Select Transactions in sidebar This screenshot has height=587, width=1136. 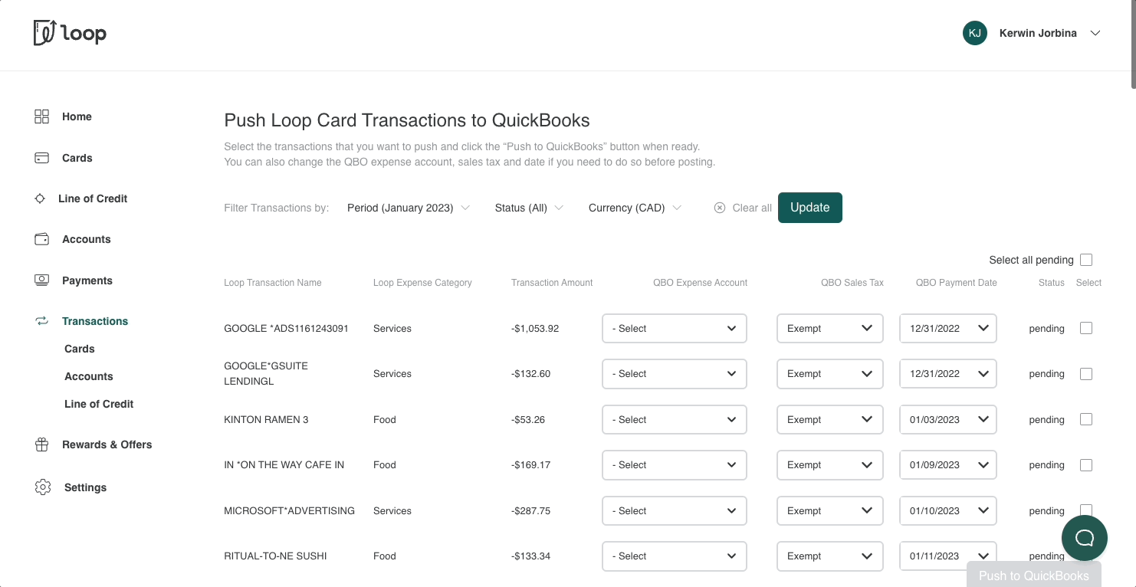click(95, 321)
